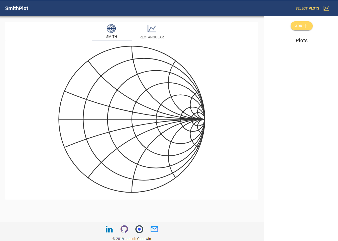Click the circular dot icon in footer
This screenshot has width=338, height=241.
click(x=139, y=229)
